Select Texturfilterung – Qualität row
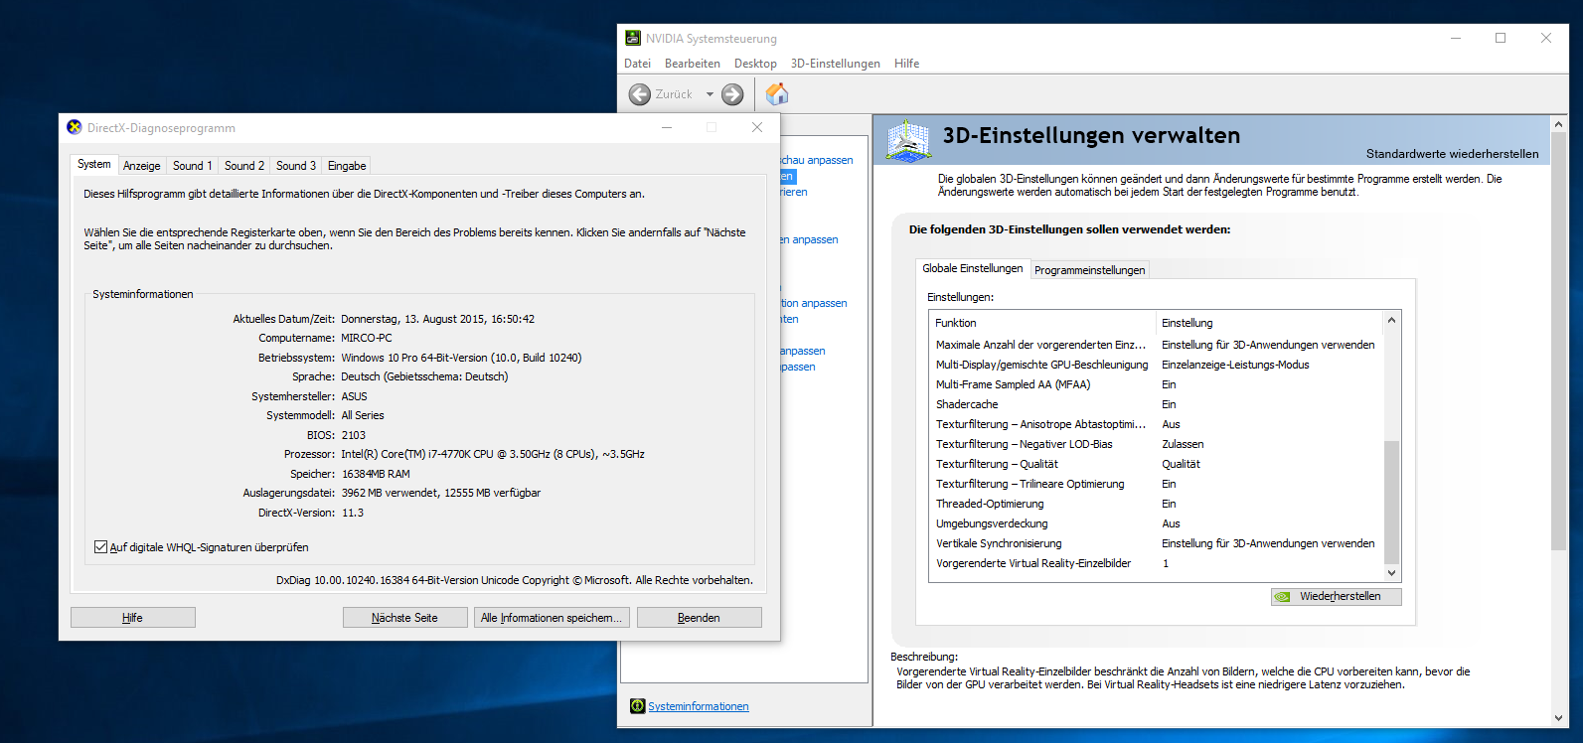Viewport: 1583px width, 743px height. tap(1156, 464)
